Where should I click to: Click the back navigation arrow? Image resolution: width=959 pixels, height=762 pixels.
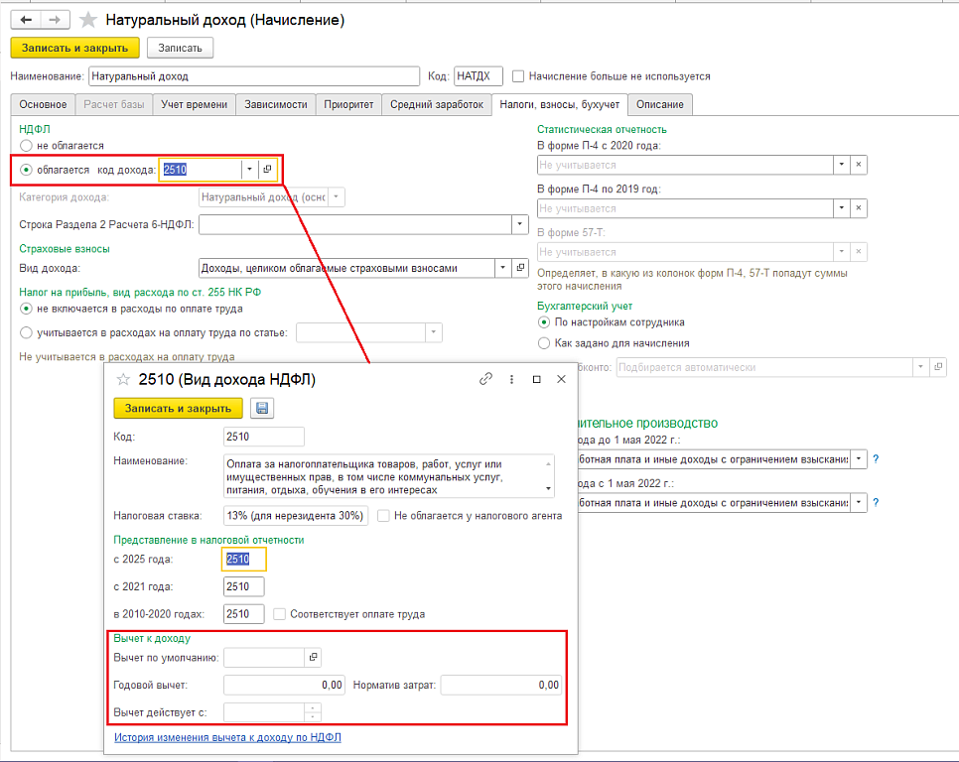tap(27, 20)
